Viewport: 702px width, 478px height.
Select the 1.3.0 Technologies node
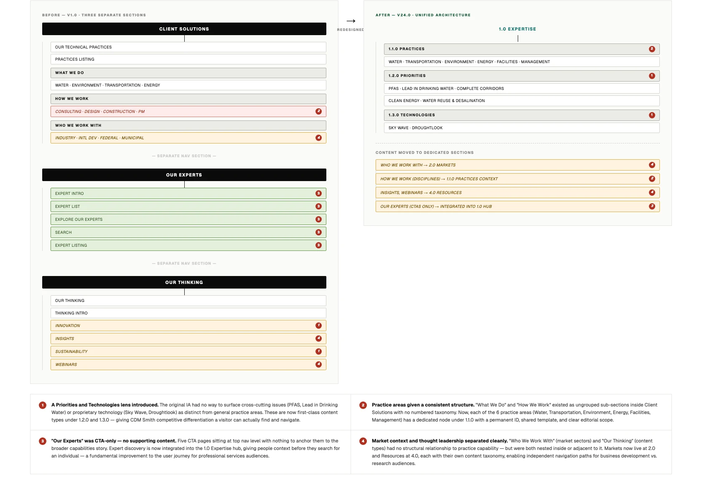(x=522, y=115)
